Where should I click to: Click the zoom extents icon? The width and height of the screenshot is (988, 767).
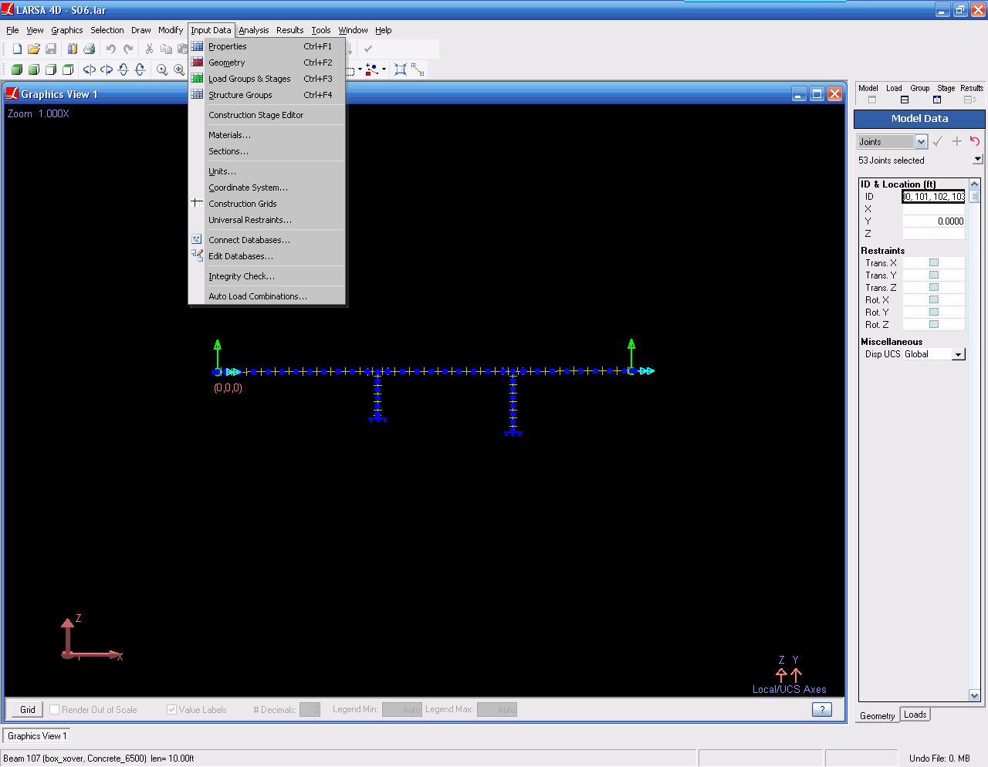point(401,69)
